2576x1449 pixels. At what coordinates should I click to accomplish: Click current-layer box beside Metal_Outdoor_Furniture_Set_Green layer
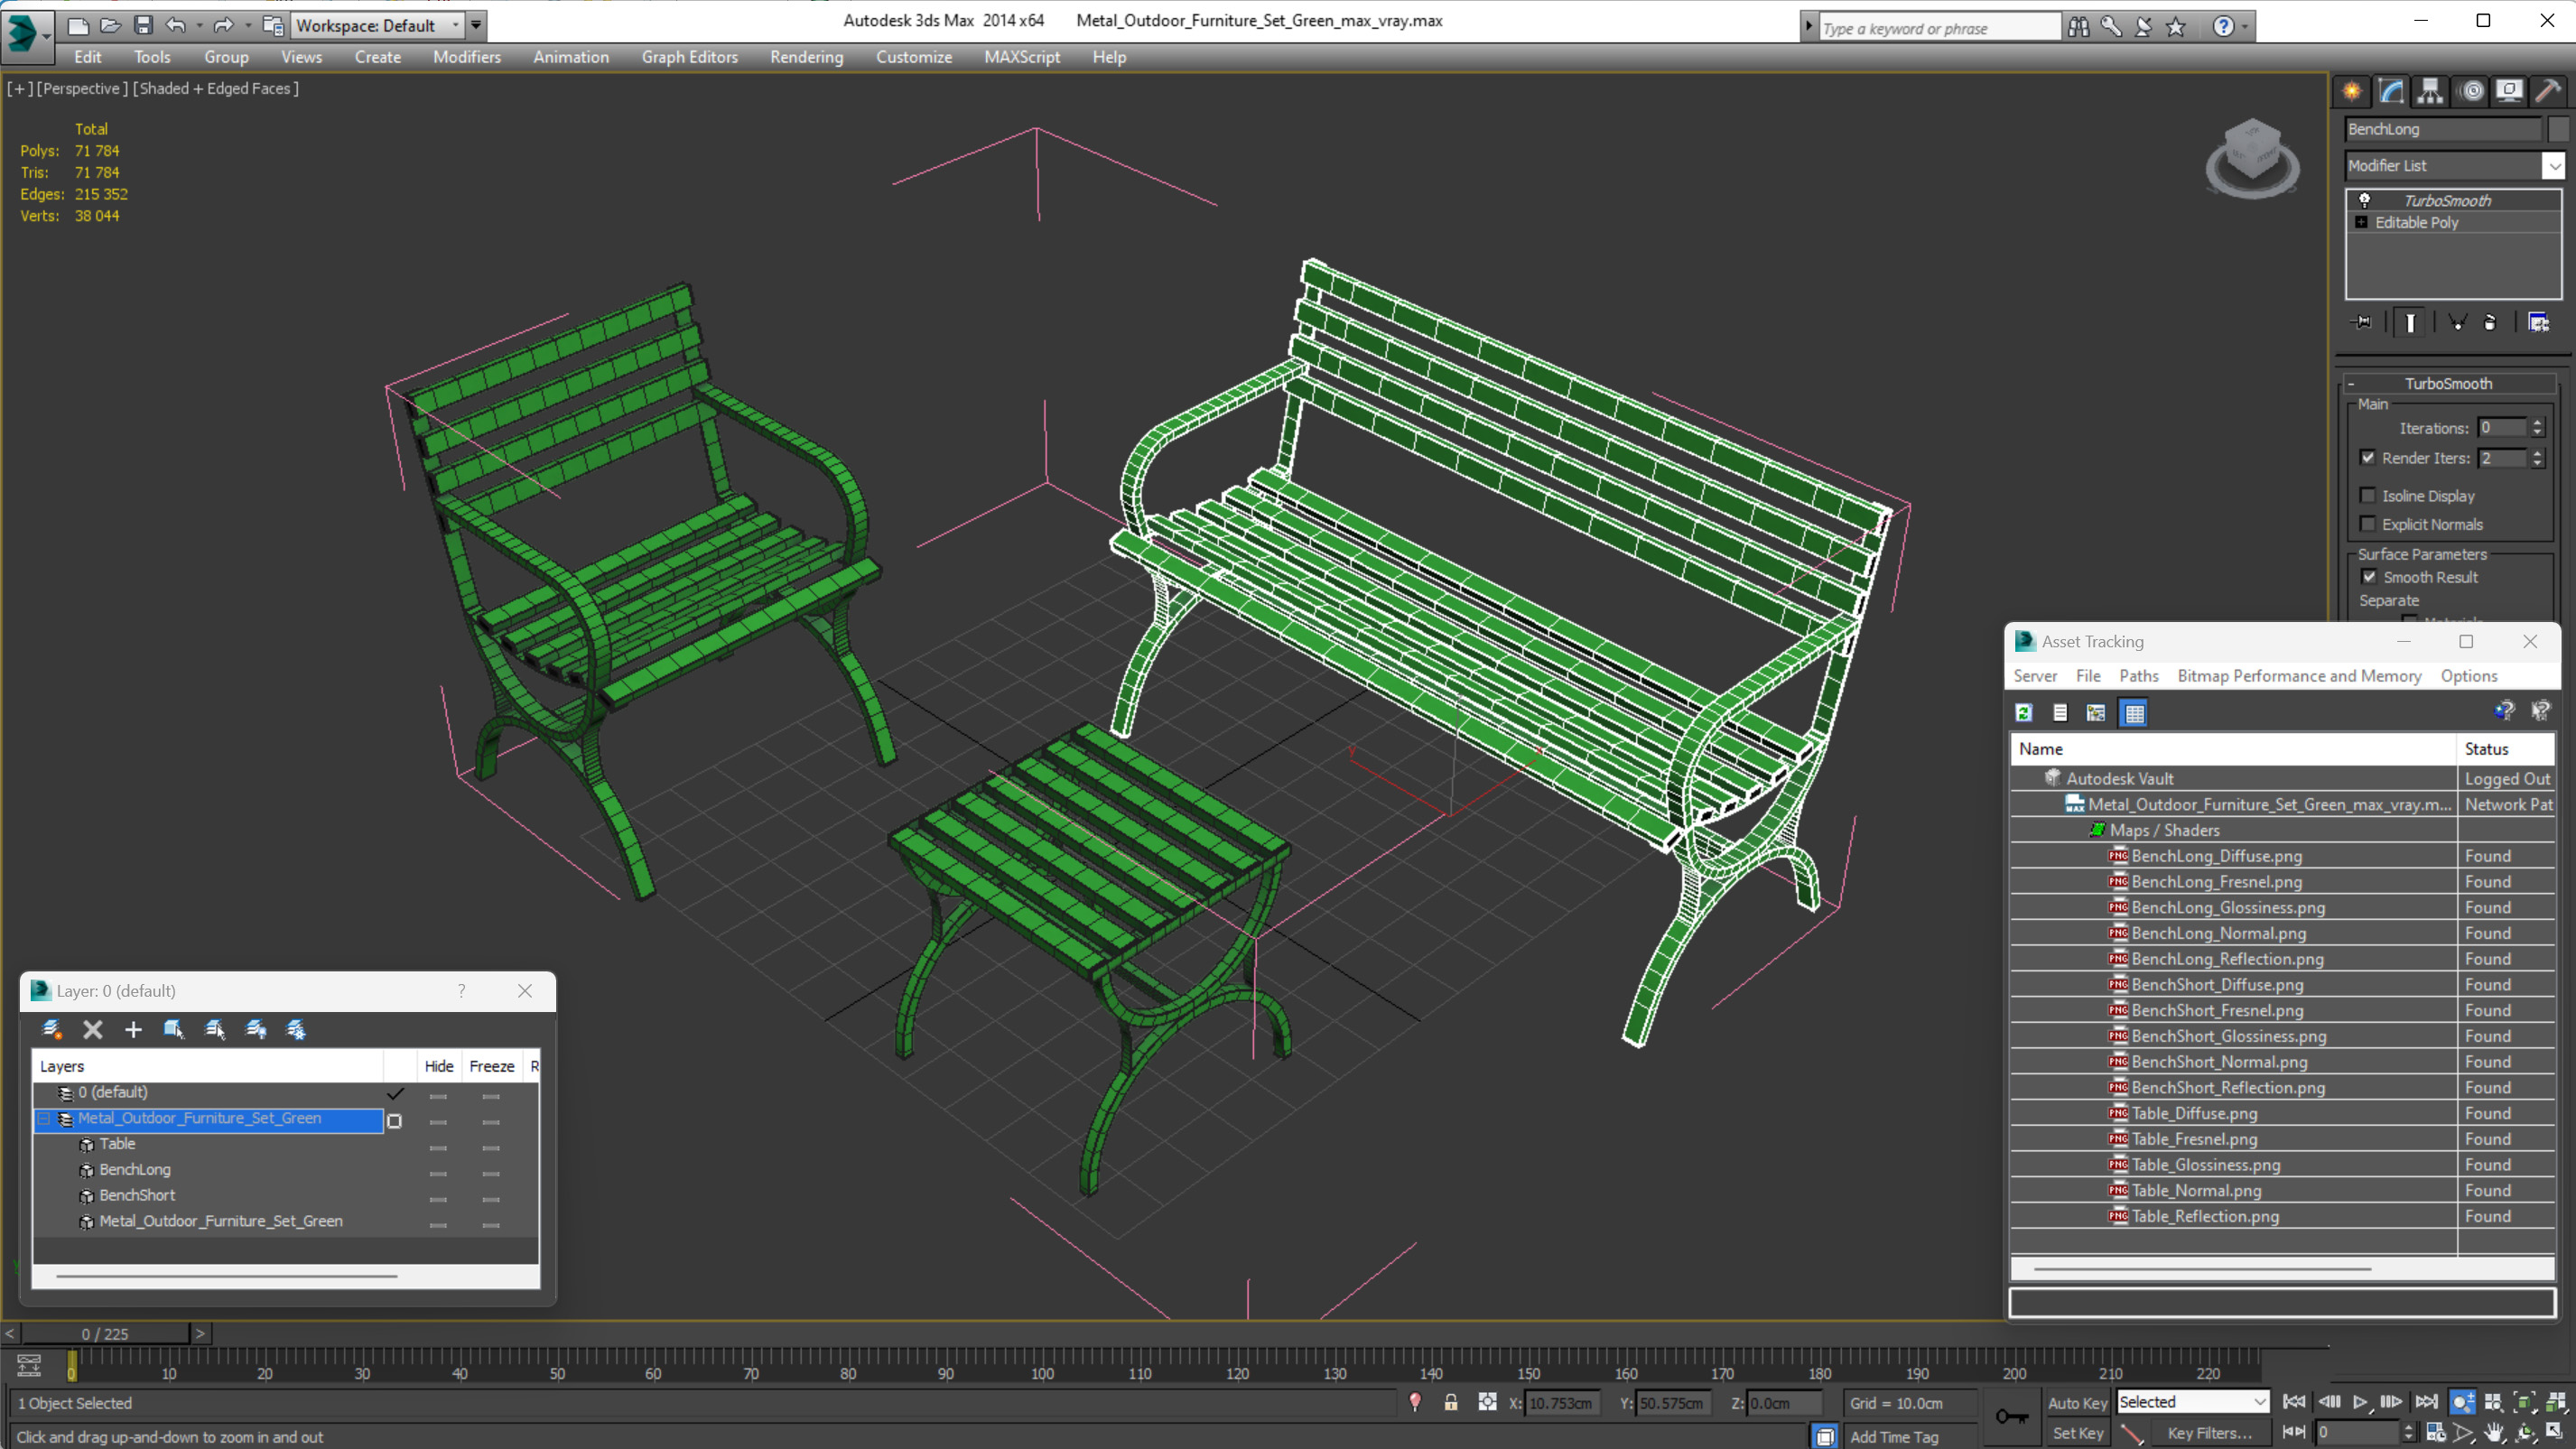[395, 1121]
